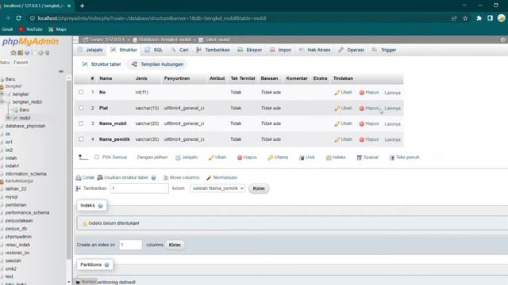Open the Impor tab
The image size is (508, 285).
281,50
